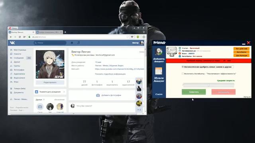Open the 1 видеозапись counter

point(112,83)
